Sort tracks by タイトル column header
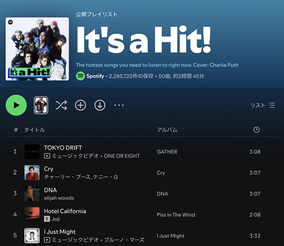 pyautogui.click(x=34, y=130)
